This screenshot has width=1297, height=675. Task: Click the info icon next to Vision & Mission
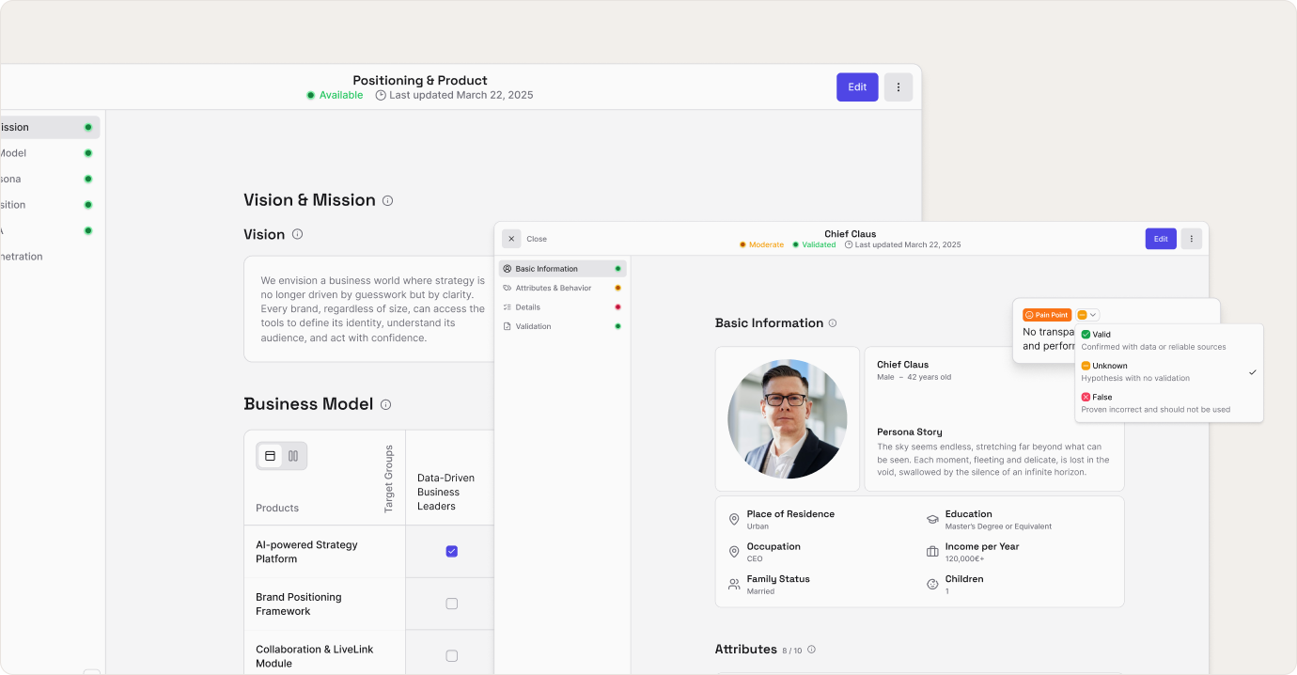387,200
